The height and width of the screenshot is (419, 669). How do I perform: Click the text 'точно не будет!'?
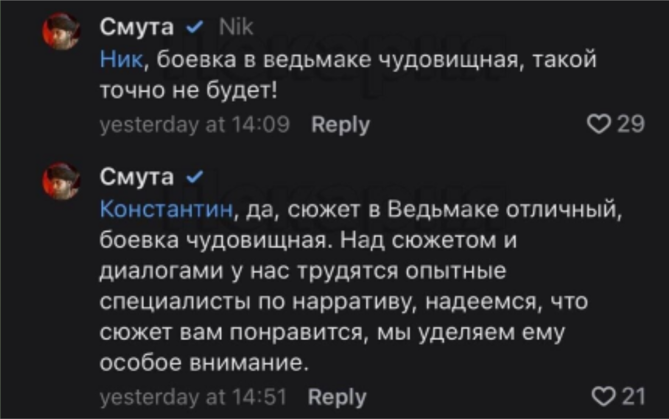(189, 92)
